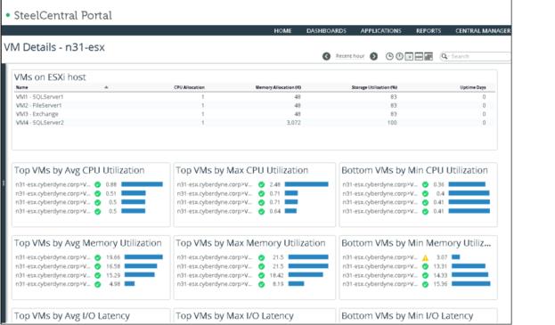
Task: Click green status icon beside 0.51
Action: [98, 193]
